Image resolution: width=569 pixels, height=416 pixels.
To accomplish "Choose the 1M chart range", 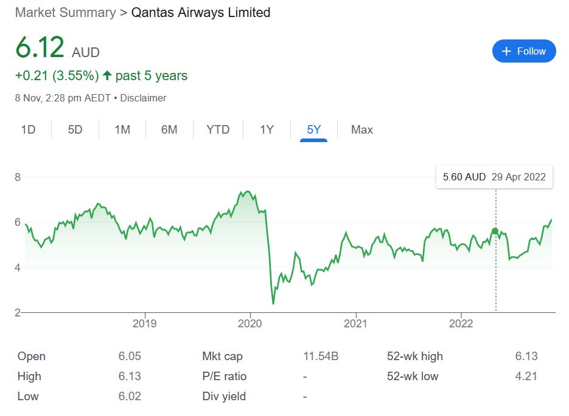I will click(x=122, y=129).
